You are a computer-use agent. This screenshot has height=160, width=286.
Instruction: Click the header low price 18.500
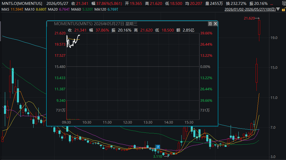coord(176,3)
